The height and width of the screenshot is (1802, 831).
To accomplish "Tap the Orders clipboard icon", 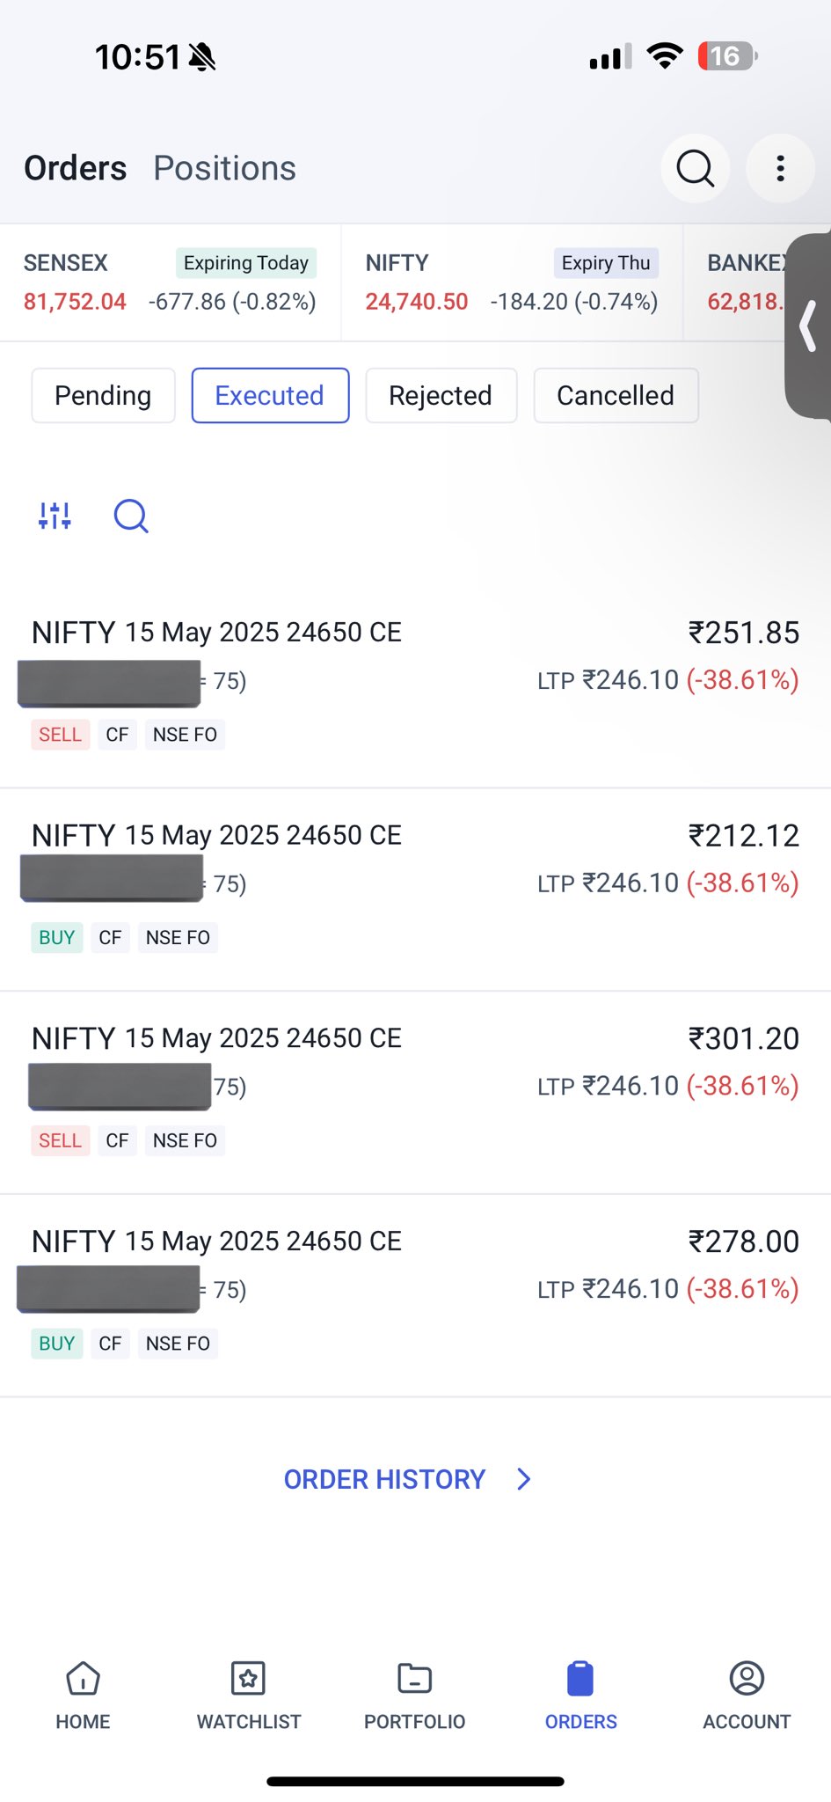I will pyautogui.click(x=580, y=1679).
